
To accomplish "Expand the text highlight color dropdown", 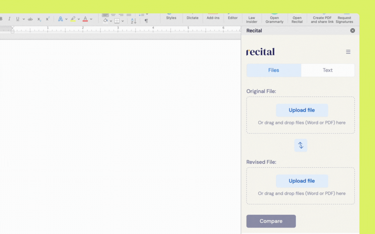I will 78,19.
